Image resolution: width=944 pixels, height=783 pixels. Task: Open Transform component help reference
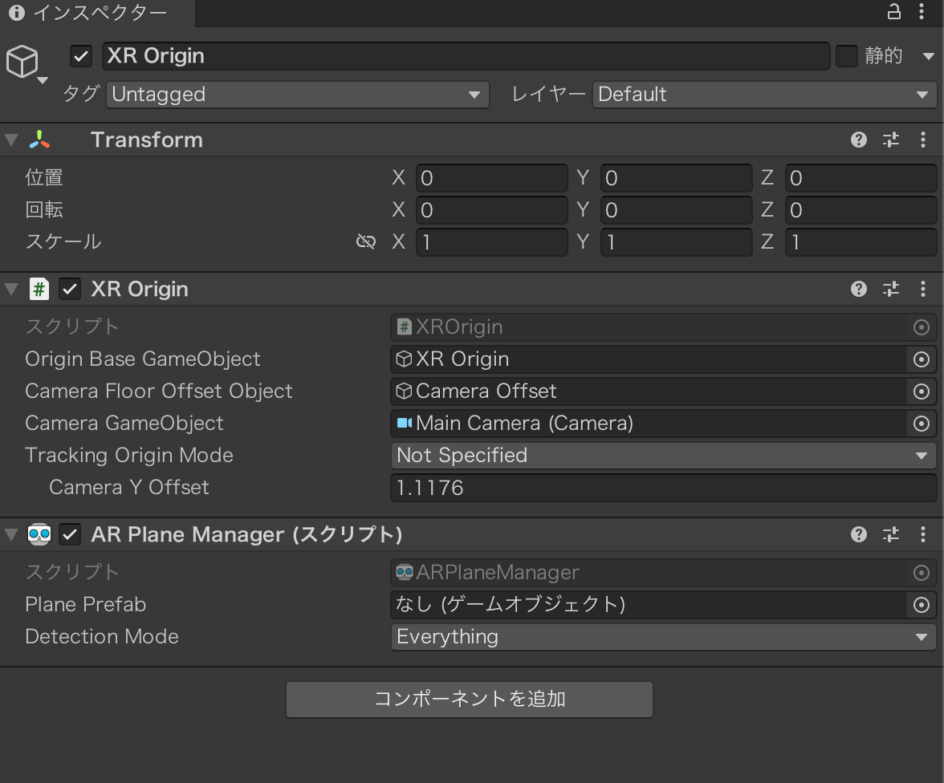(x=859, y=140)
